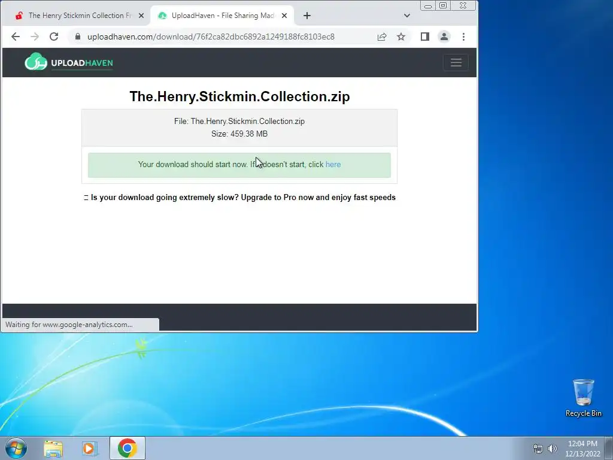Close the UploadHaven tab
This screenshot has height=460, width=613.
284,16
